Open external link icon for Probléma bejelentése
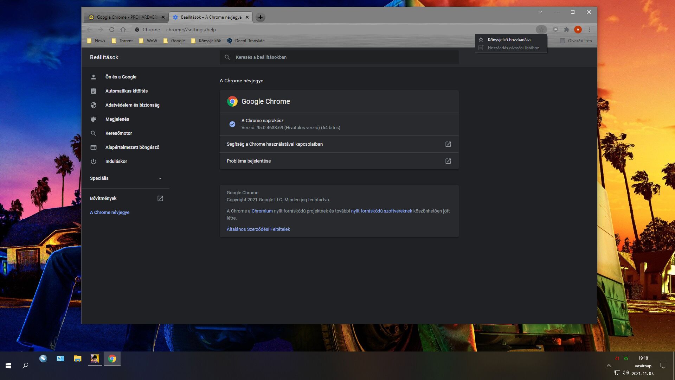Screen dimensions: 675x380 click(448, 161)
